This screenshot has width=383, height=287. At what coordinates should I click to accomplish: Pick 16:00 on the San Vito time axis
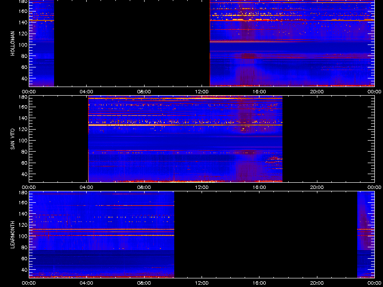coord(259,188)
